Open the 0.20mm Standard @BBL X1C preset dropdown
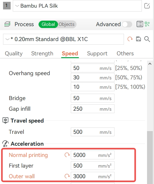Screen dimensions: 154x184 [x=63, y=39]
